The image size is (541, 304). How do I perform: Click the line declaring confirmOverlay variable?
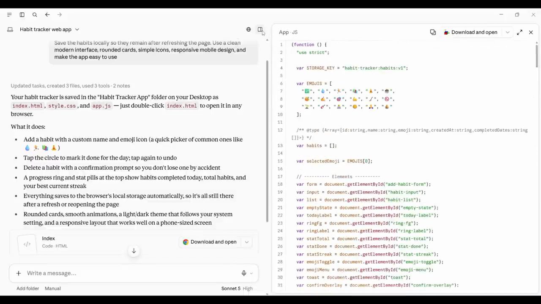[x=377, y=285]
